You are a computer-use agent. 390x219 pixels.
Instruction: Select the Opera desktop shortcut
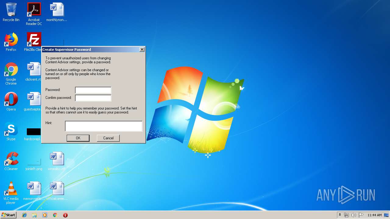tap(11, 102)
